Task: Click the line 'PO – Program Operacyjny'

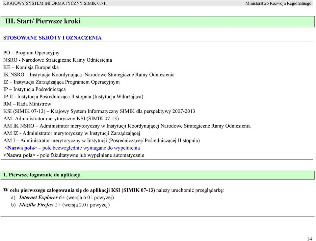Action: (x=31, y=53)
